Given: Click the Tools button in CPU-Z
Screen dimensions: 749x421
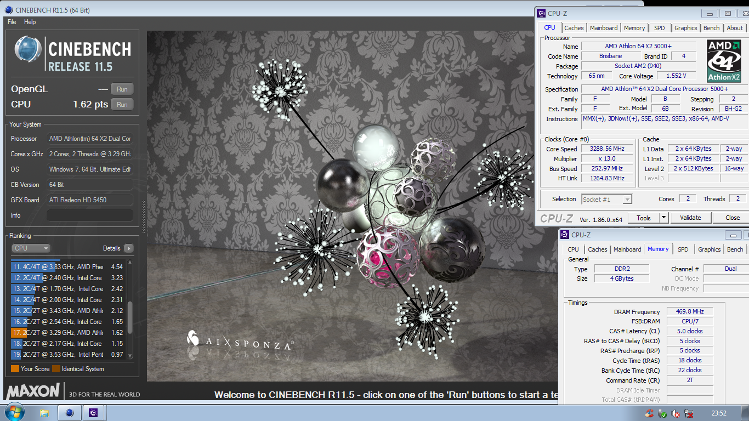Looking at the screenshot, I should (644, 218).
